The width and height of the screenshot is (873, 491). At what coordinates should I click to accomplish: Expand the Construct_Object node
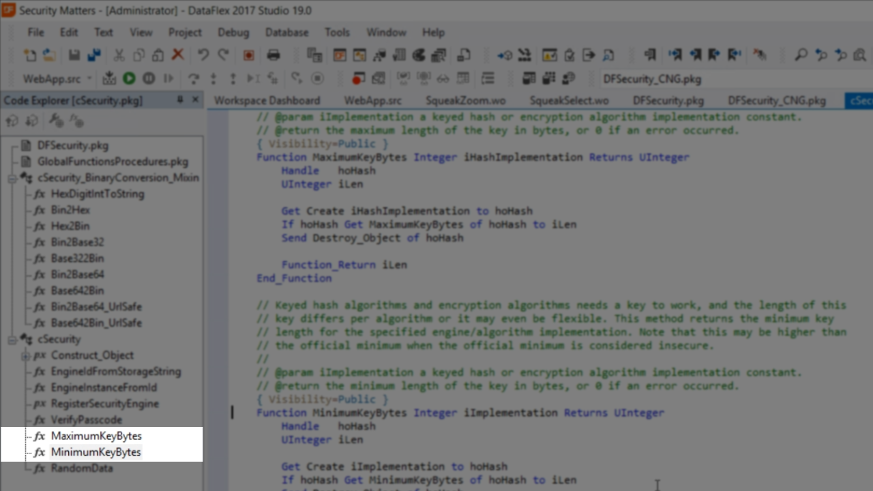(25, 355)
